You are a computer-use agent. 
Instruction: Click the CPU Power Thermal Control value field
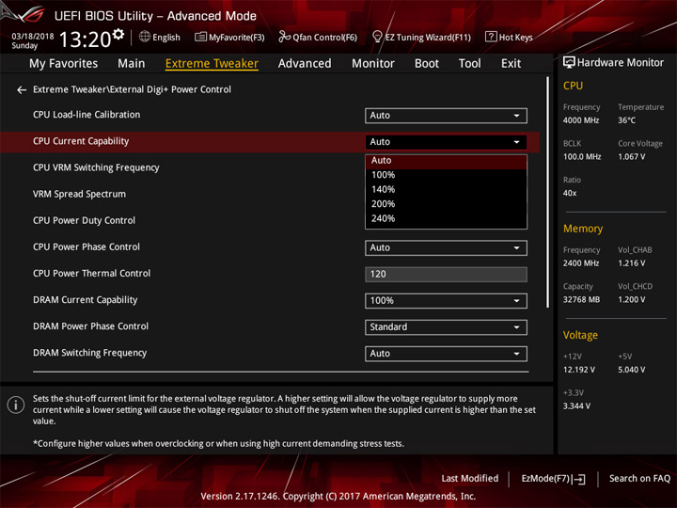(446, 275)
